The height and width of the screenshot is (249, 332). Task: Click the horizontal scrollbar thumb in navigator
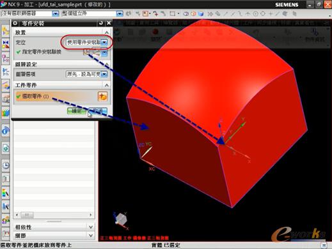27,215
